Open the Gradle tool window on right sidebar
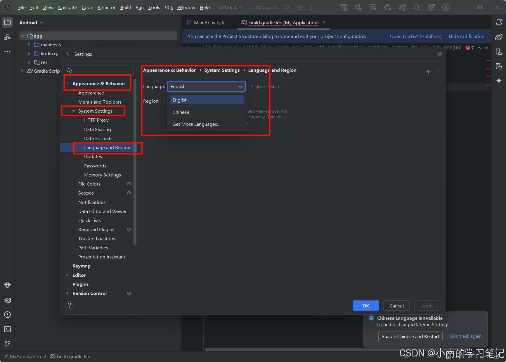The width and height of the screenshot is (506, 362). 499,37
